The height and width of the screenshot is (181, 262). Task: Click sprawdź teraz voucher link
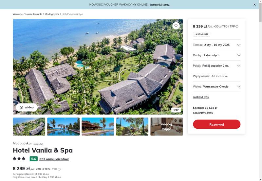(159, 5)
